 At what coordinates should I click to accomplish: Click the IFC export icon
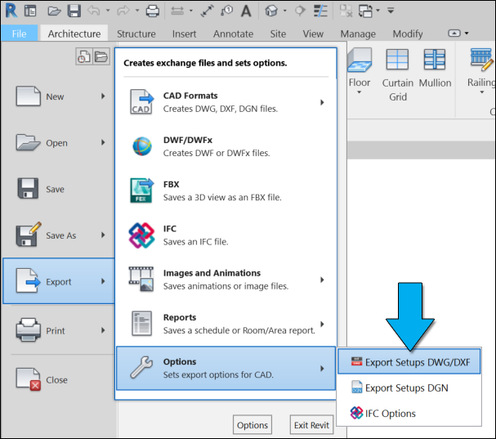(142, 235)
